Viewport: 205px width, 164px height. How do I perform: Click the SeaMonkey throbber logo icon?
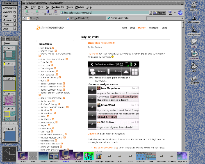pos(180,13)
